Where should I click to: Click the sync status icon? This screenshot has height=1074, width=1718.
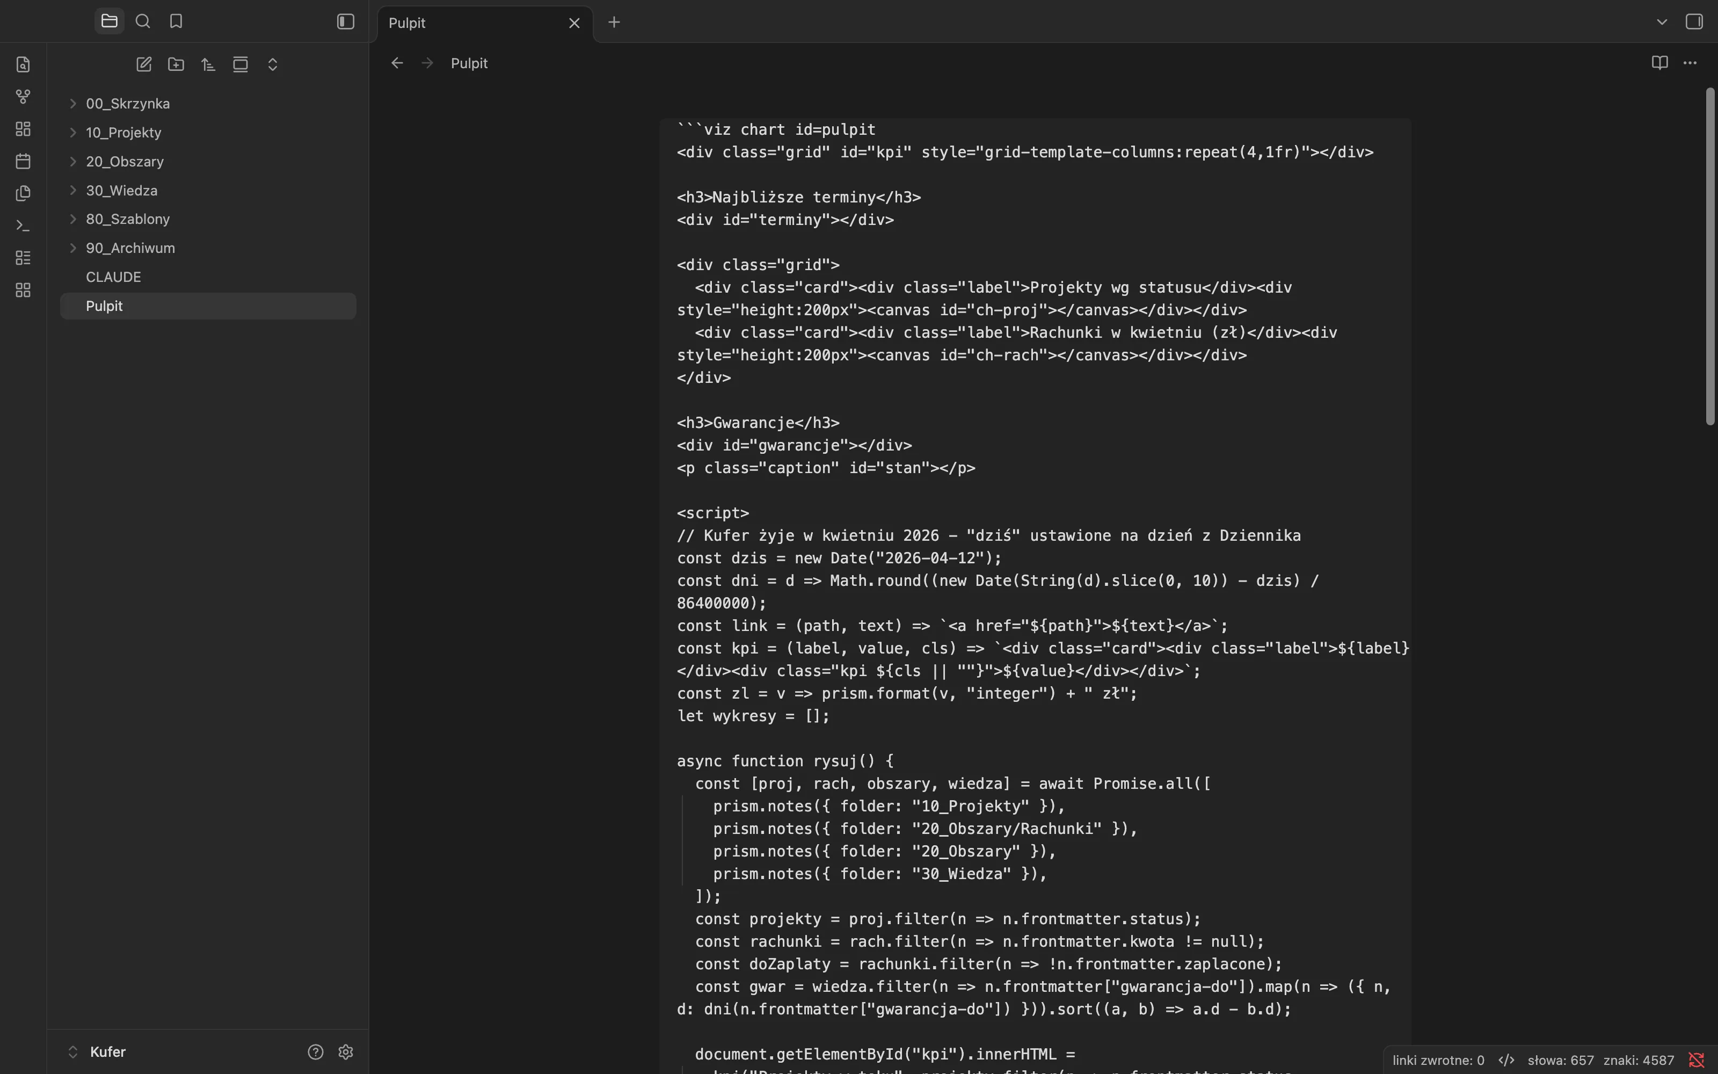[1697, 1061]
